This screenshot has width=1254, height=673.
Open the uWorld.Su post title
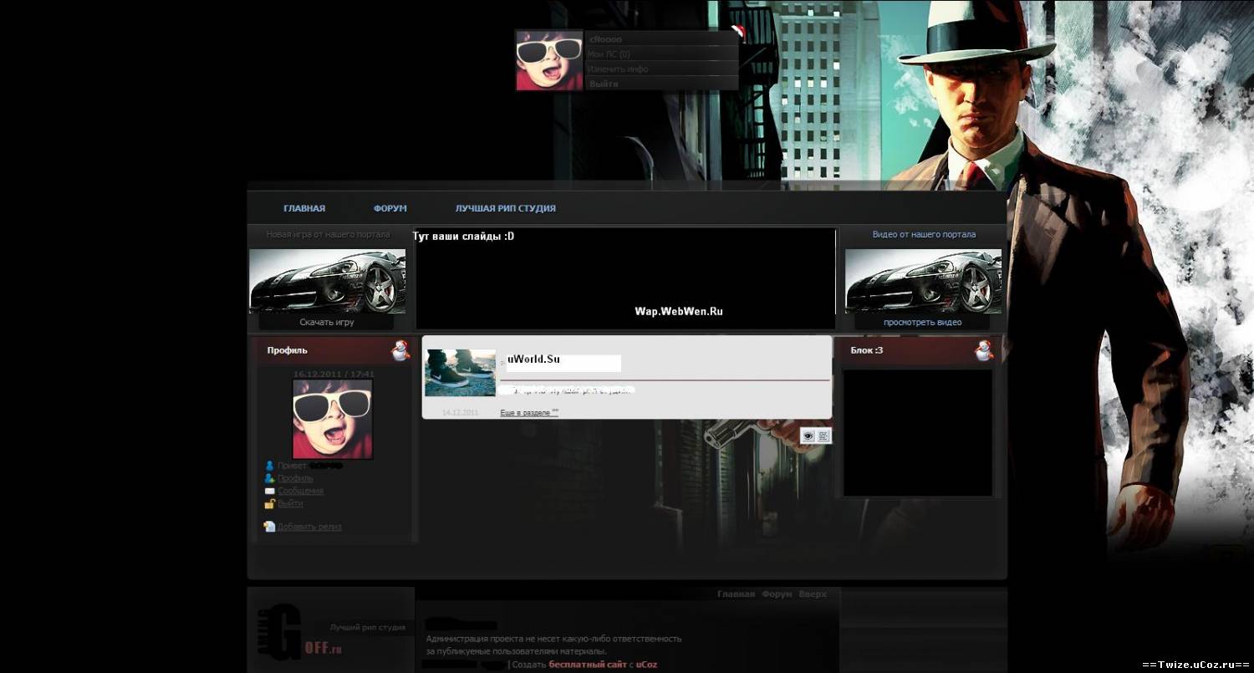coord(533,359)
